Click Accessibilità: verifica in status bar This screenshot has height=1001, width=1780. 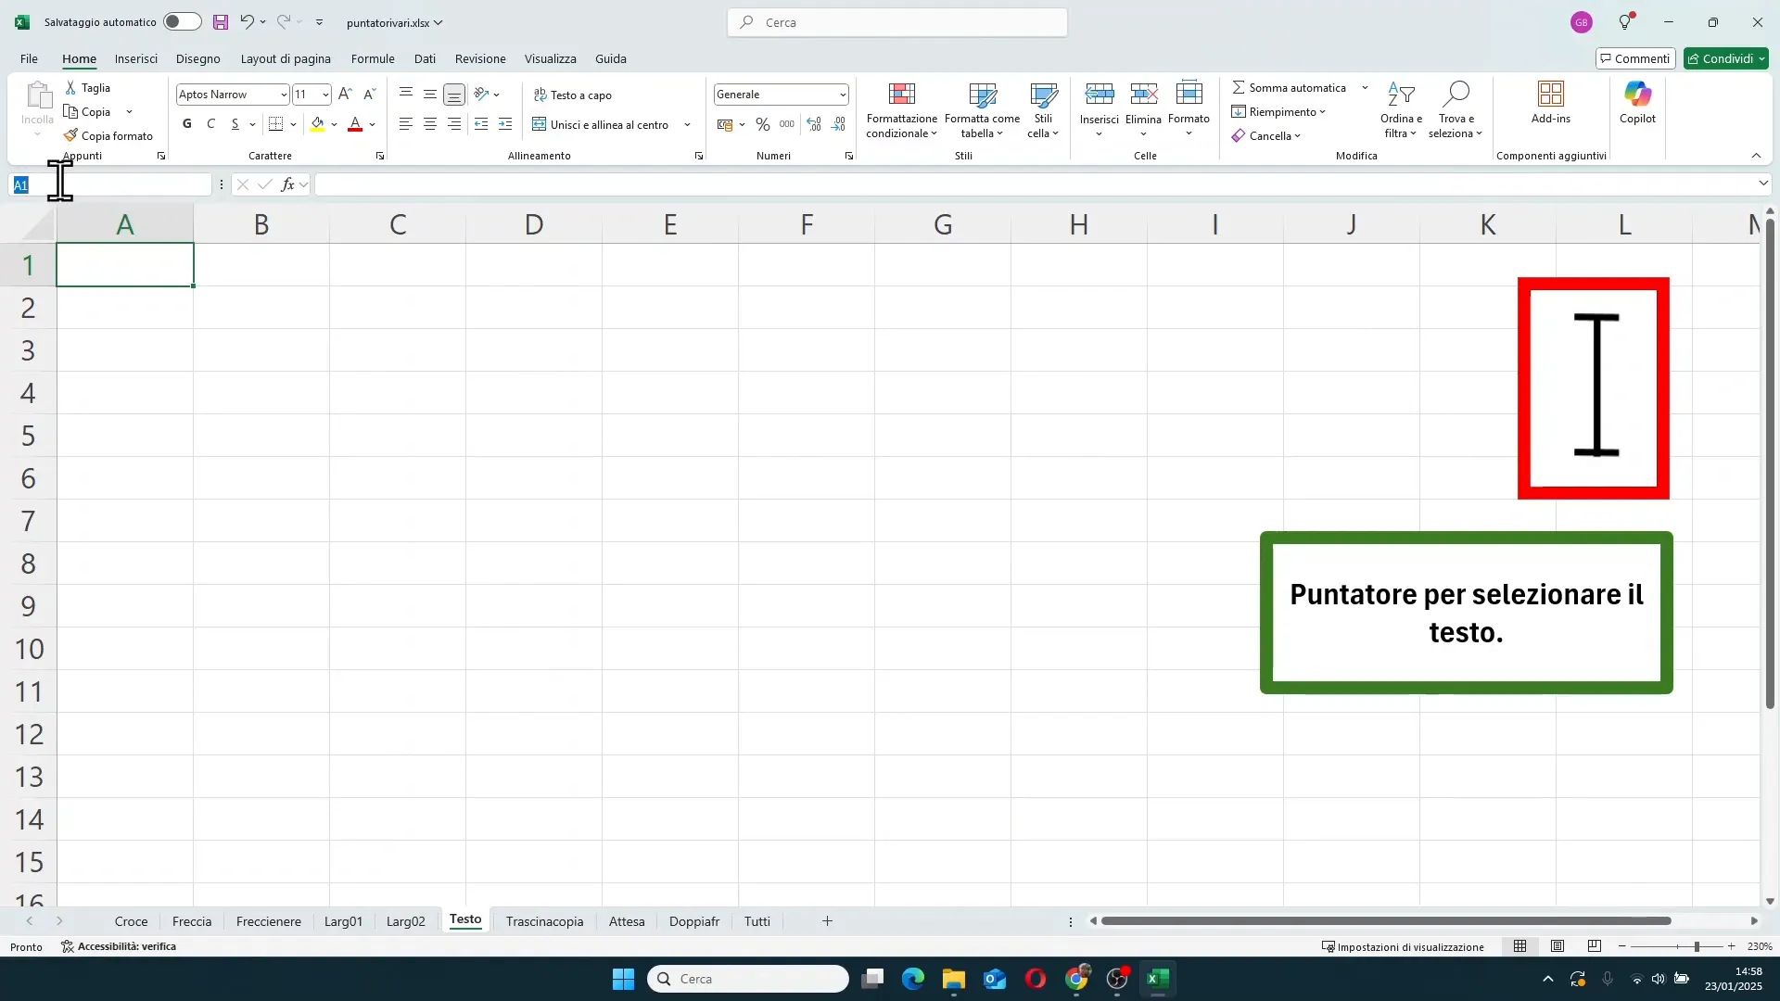tap(119, 946)
